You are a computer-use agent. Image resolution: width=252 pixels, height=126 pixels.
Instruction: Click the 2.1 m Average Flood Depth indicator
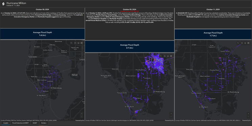(x=129, y=46)
